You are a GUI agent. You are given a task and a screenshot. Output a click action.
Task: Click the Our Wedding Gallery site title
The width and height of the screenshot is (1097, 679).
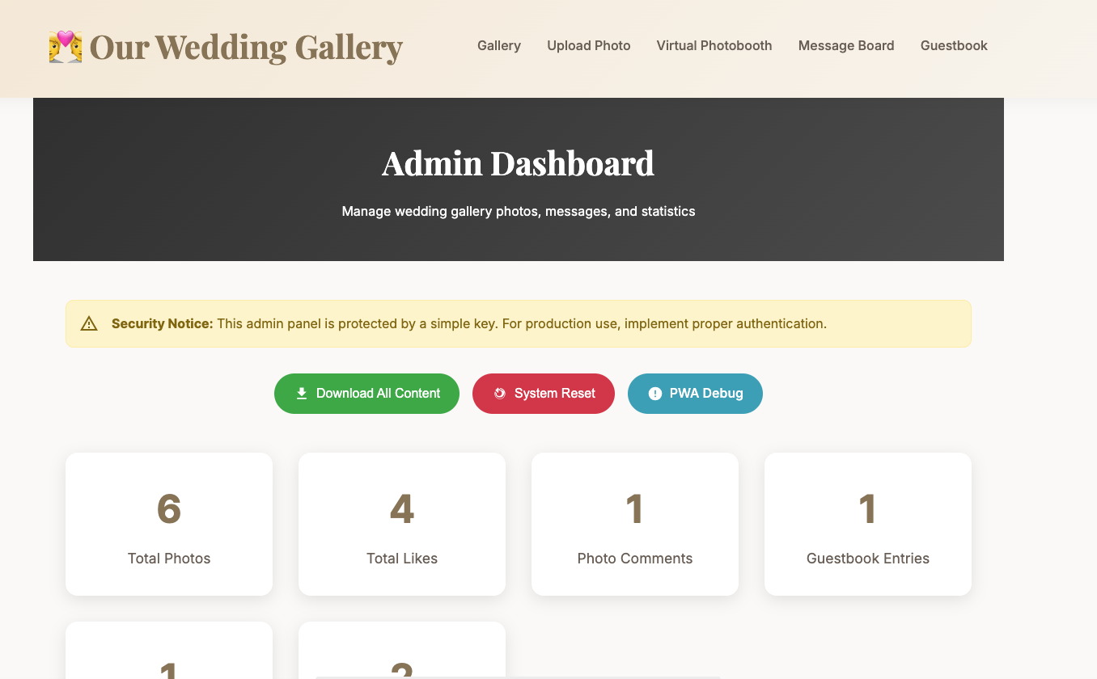(x=247, y=47)
